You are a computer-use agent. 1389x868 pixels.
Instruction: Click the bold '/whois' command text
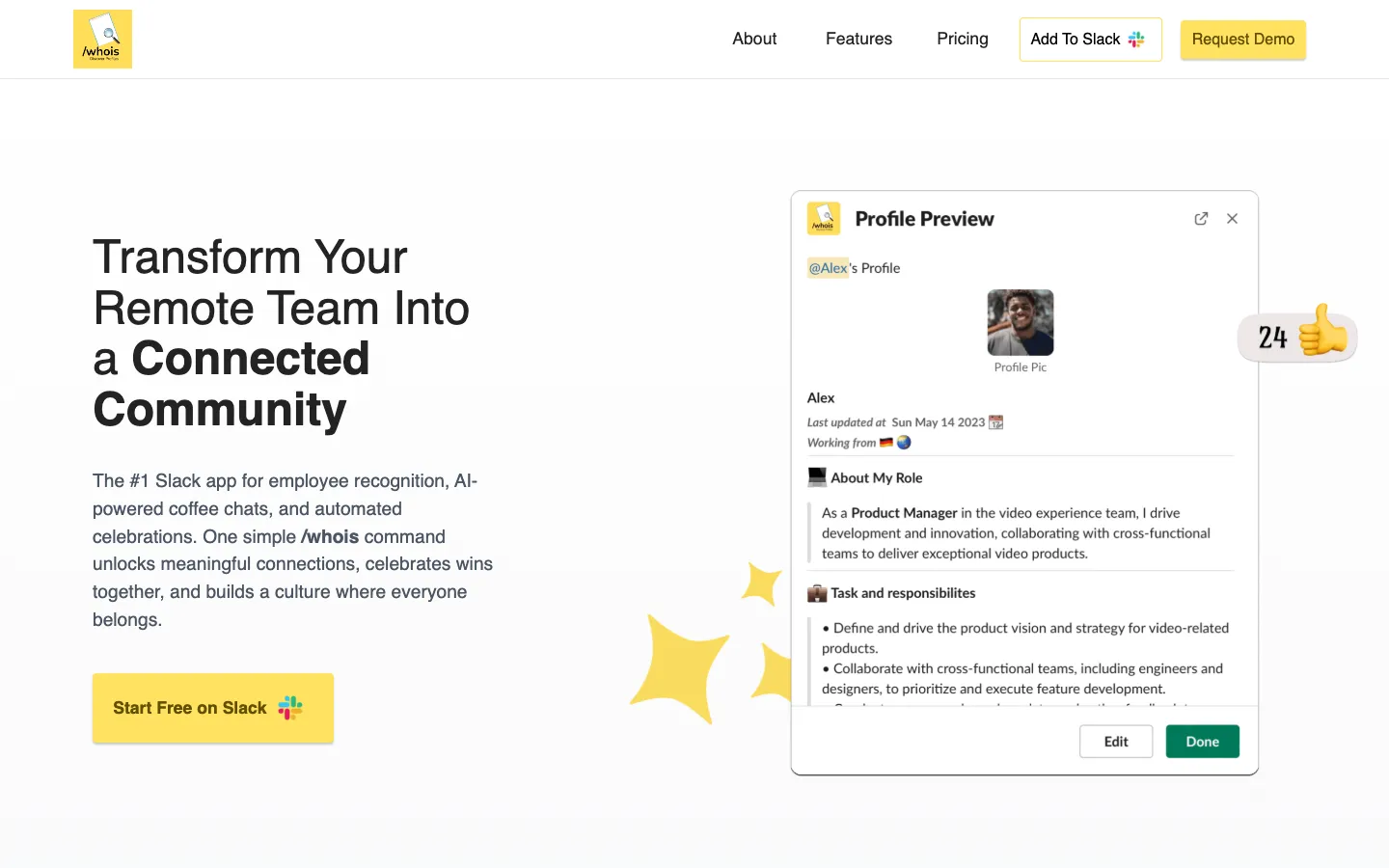[330, 536]
